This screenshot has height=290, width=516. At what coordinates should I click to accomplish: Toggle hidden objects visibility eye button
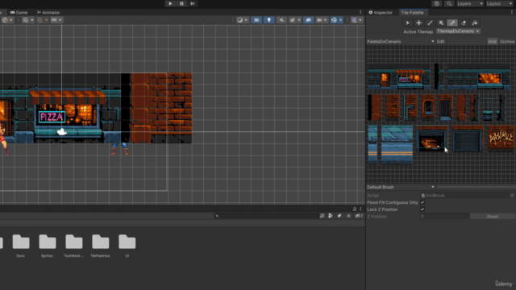(308, 20)
